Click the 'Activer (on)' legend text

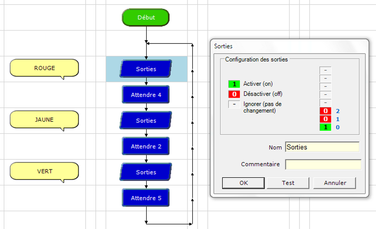tap(258, 84)
